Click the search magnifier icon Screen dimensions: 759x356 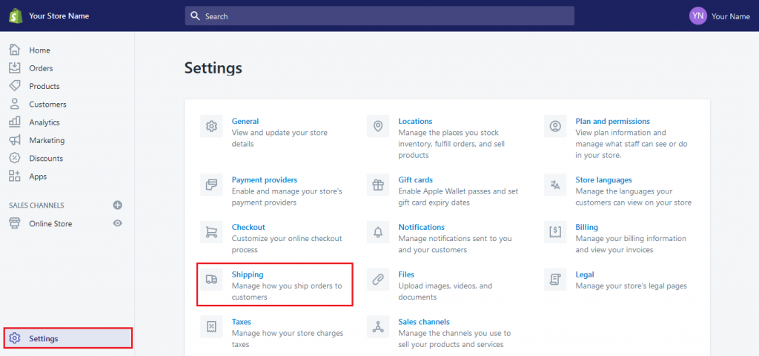pyautogui.click(x=195, y=16)
